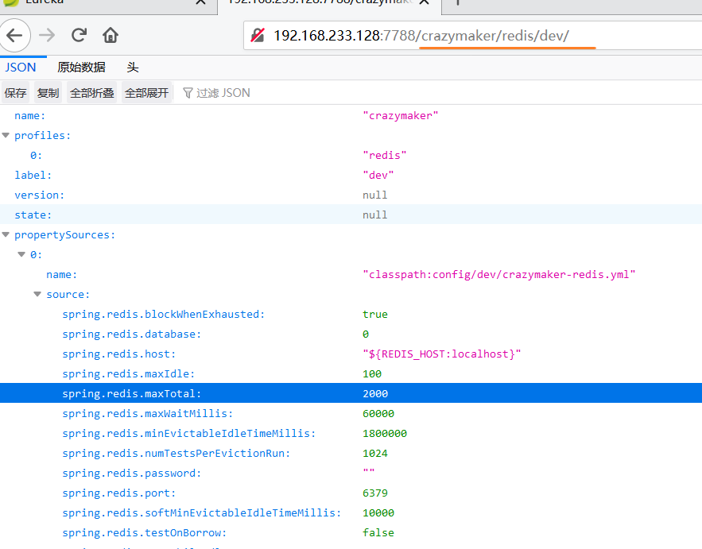The height and width of the screenshot is (549, 702).
Task: Select the "dev" label value
Action: (x=378, y=175)
